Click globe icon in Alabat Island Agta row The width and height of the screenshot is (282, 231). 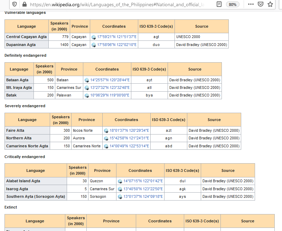(120, 181)
